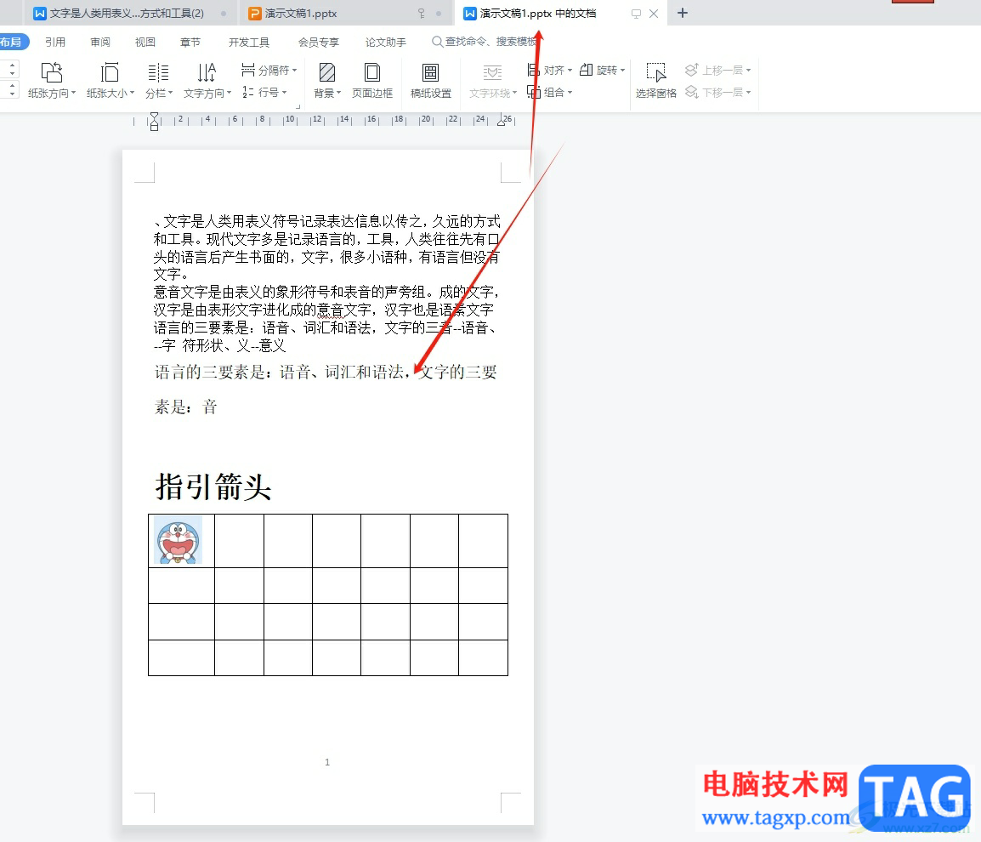The height and width of the screenshot is (842, 981).
Task: Click the pin icon on 演示文稿1.pptx tab
Action: (x=421, y=13)
